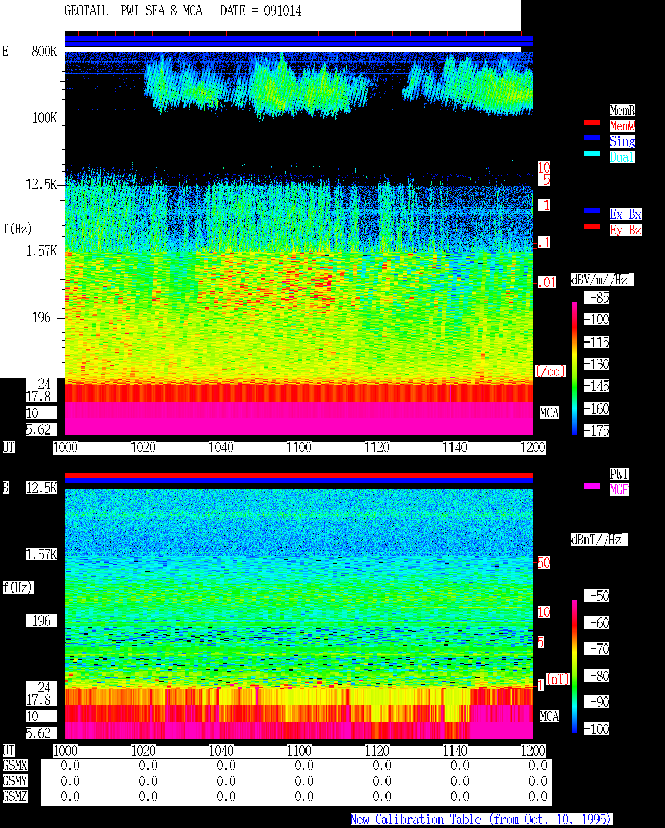The image size is (665, 828).
Task: Click the -175 color scale value
Action: tap(597, 430)
